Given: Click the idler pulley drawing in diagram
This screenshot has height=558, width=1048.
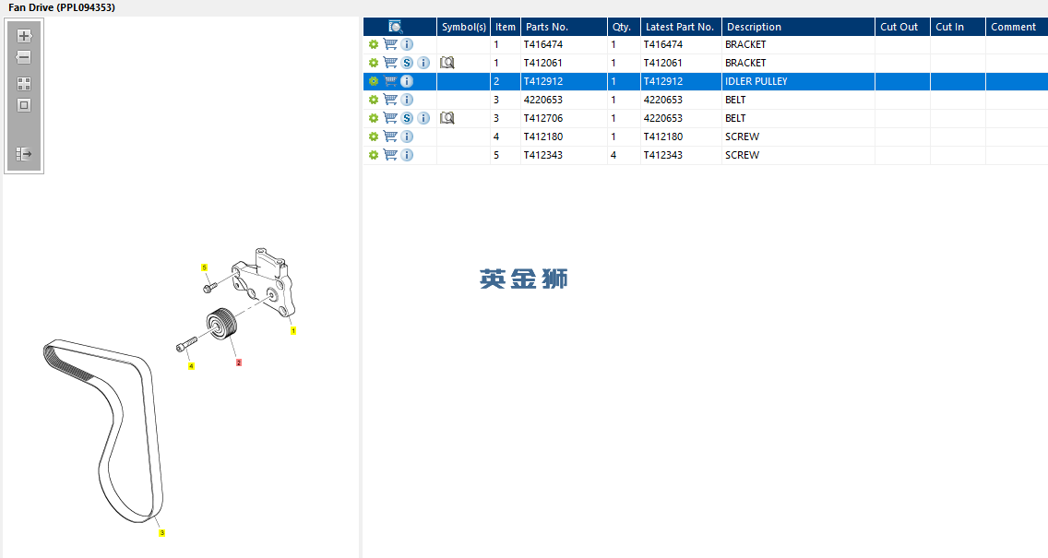Looking at the screenshot, I should 222,323.
